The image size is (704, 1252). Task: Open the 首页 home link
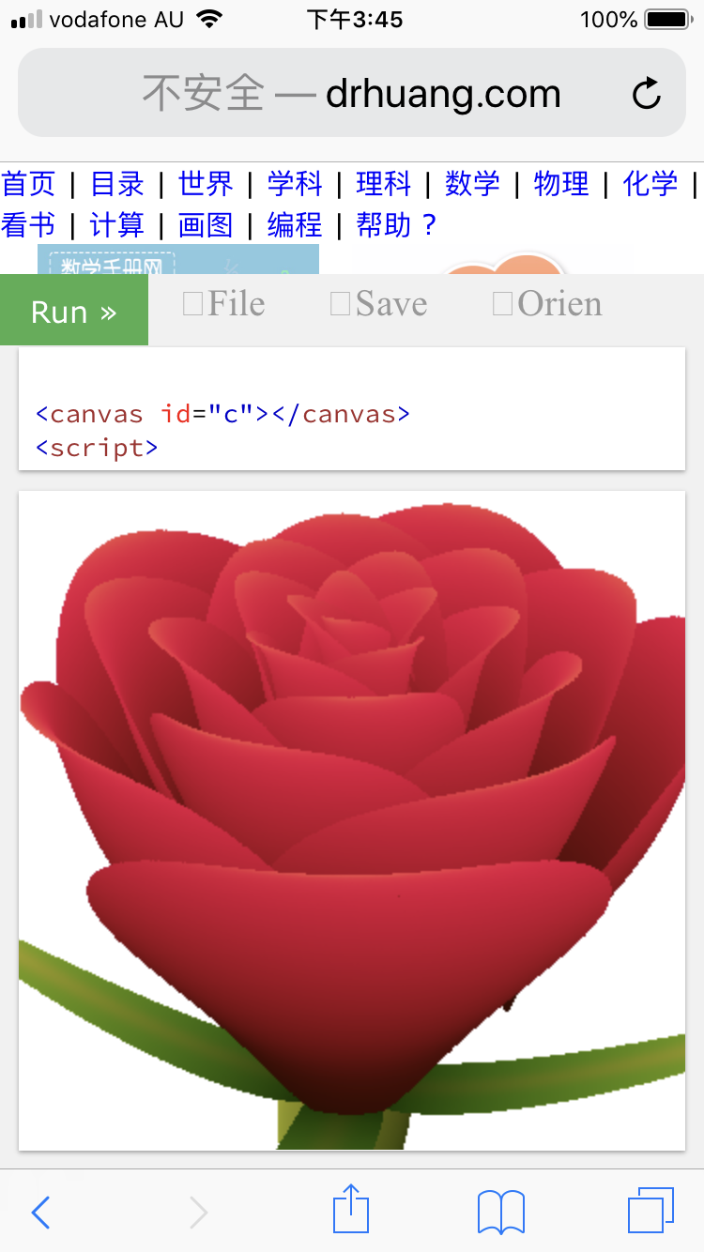point(29,184)
